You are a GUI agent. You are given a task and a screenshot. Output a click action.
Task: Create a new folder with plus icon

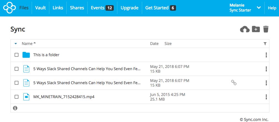pyautogui.click(x=256, y=29)
